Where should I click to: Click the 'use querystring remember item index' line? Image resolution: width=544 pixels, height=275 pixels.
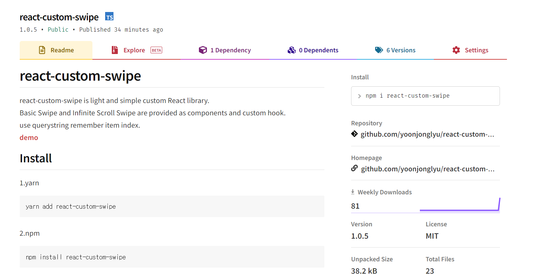click(x=80, y=125)
